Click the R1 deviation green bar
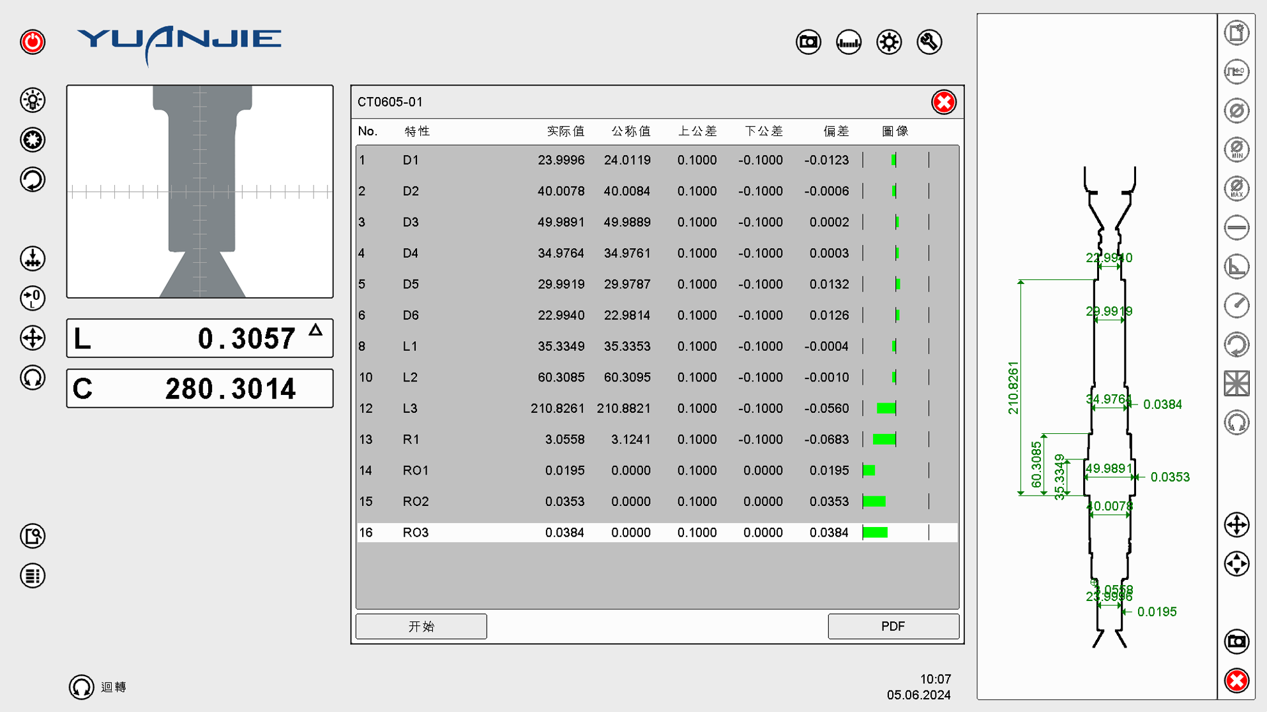The image size is (1267, 712). [884, 440]
